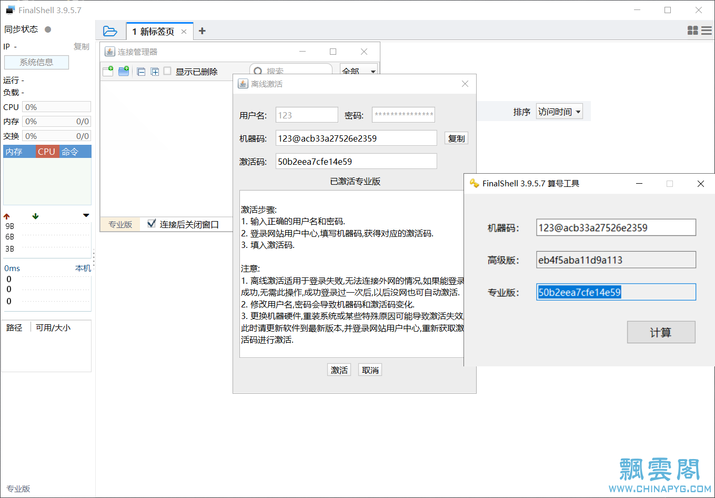The image size is (715, 498).
Task: Close the 连接管理器 window
Action: coord(364,52)
